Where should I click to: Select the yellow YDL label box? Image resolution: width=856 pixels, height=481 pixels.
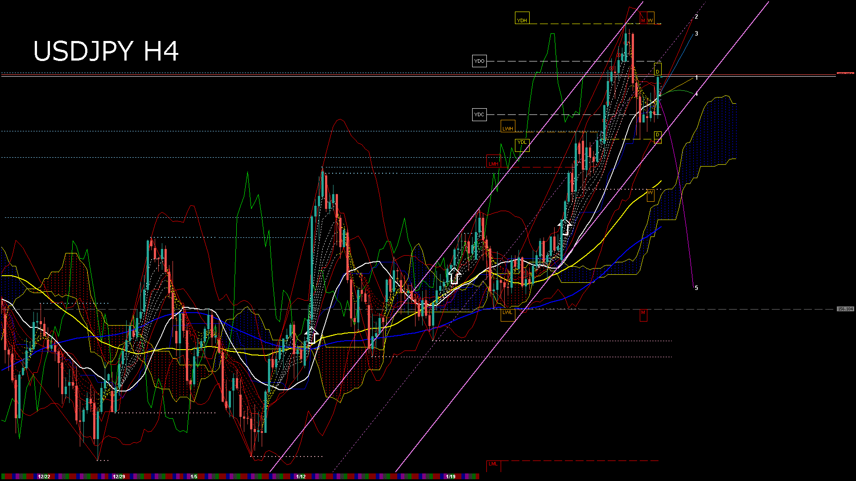(522, 145)
